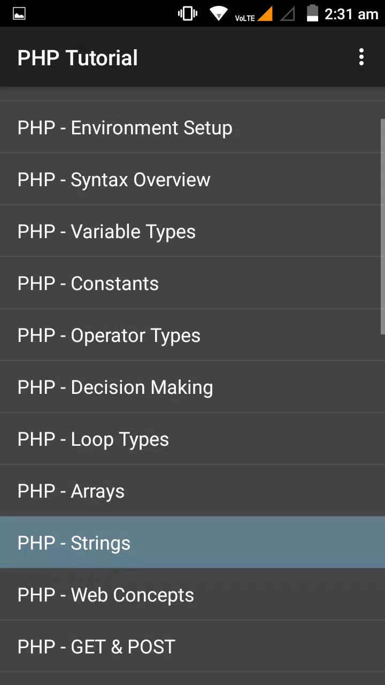Select highlighted PHP - Strings item

coord(192,543)
